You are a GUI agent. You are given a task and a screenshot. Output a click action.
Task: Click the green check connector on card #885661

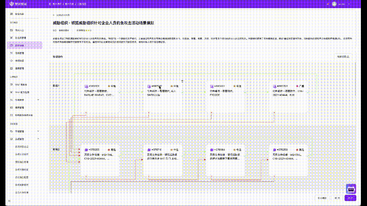(x=245, y=92)
